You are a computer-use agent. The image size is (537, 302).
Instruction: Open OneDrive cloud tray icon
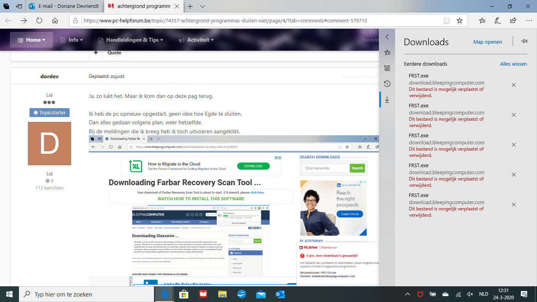(445, 294)
